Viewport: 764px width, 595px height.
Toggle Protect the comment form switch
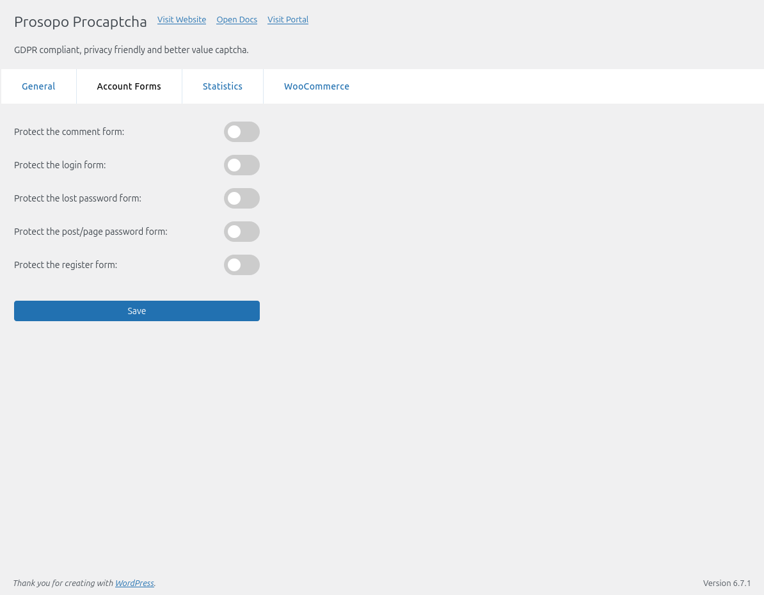(x=242, y=132)
